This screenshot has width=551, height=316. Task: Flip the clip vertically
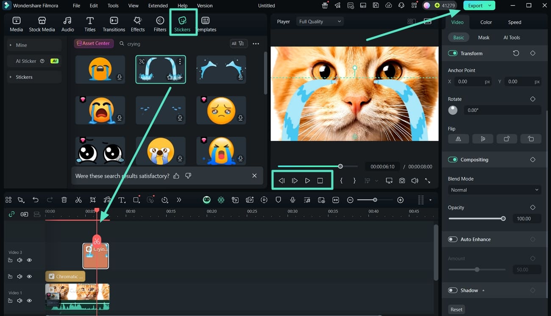pyautogui.click(x=483, y=139)
